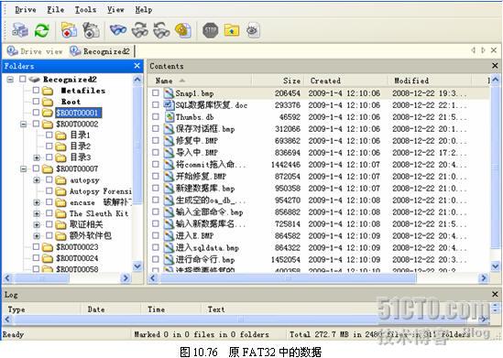
Task: Open the Tools menu
Action: point(85,10)
